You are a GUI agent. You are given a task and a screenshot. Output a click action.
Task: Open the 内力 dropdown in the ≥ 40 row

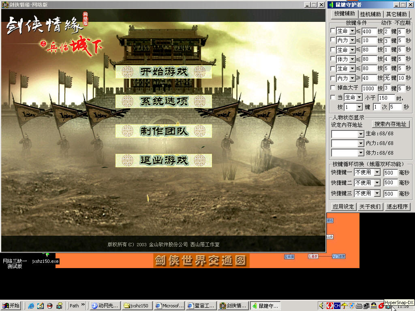[352, 78]
